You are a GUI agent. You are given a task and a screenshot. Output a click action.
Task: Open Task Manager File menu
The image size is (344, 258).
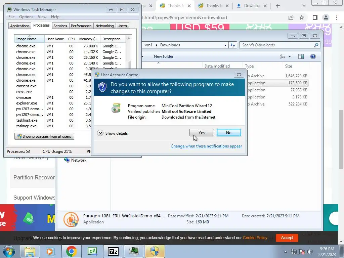click(11, 17)
